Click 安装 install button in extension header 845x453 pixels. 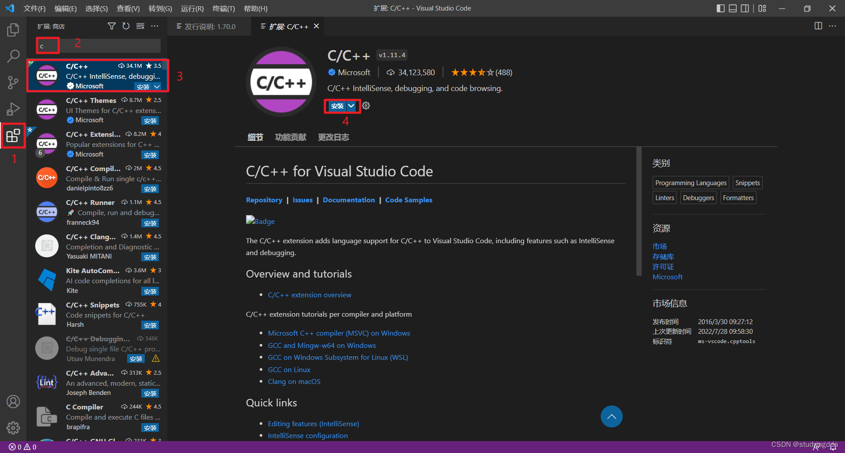tap(337, 106)
